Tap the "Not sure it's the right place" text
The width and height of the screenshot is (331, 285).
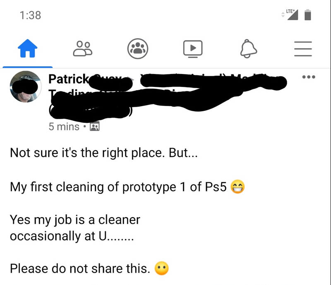pyautogui.click(x=104, y=153)
